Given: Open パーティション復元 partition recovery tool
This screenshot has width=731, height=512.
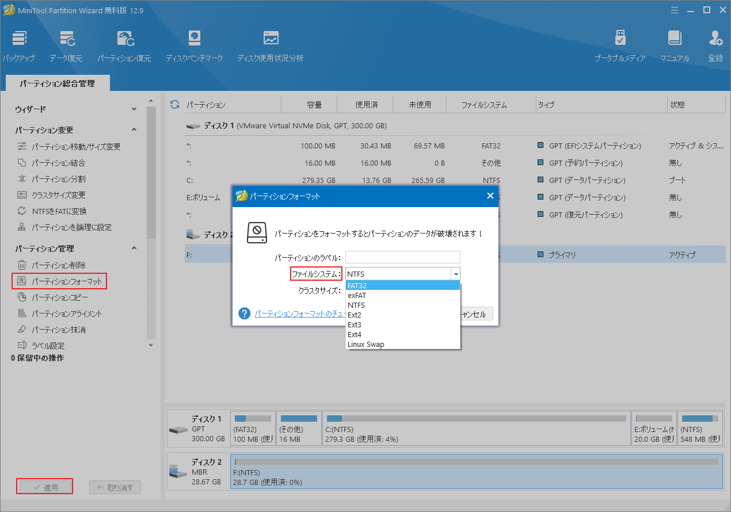Looking at the screenshot, I should pyautogui.click(x=124, y=46).
